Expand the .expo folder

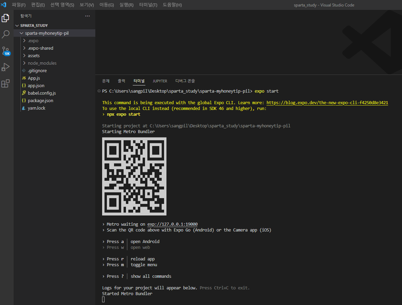(25, 41)
